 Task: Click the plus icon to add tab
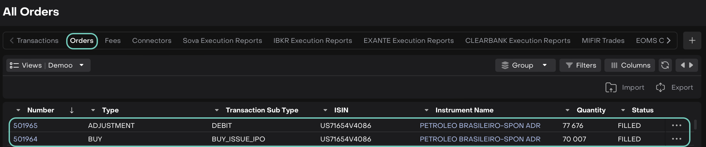tap(692, 41)
